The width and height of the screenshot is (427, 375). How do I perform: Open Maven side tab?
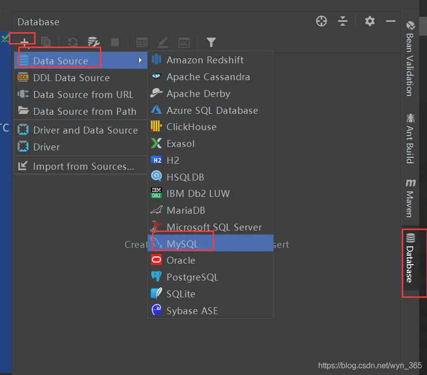(410, 197)
